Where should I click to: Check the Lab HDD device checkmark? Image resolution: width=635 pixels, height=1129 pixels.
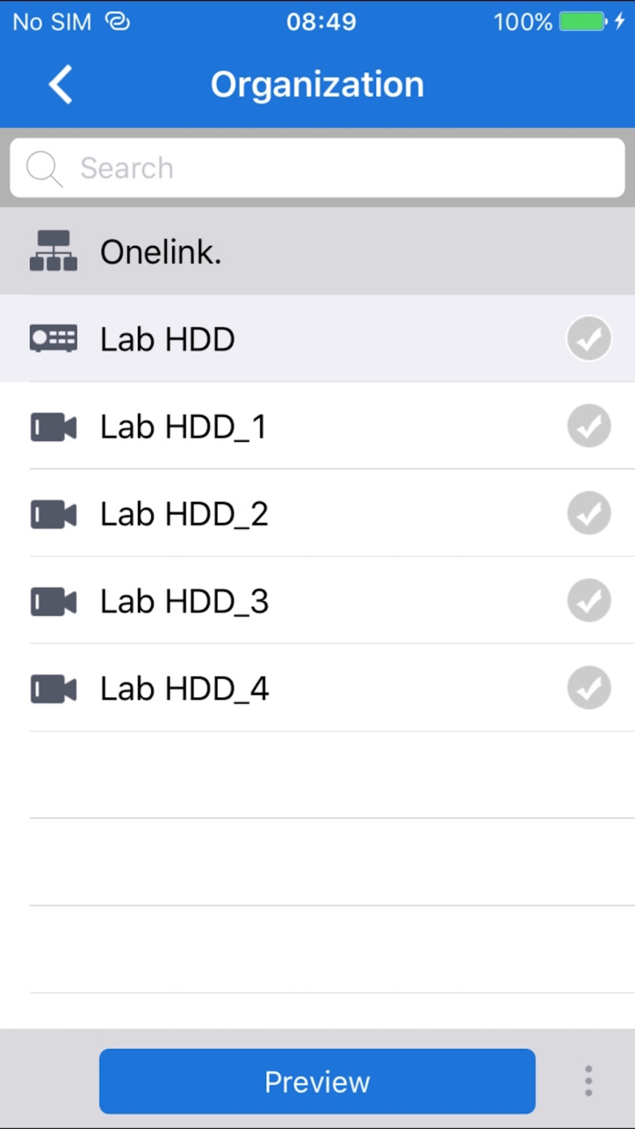589,338
